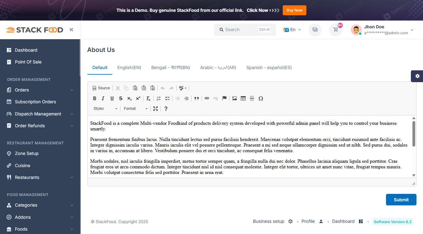Insert a numbered list

[159, 98]
